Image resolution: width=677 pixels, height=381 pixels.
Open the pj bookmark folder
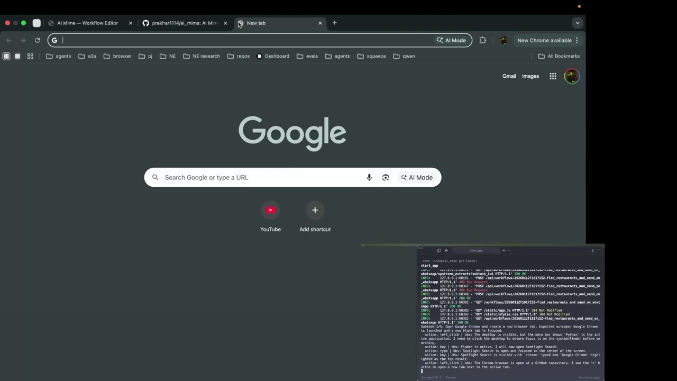coord(145,56)
